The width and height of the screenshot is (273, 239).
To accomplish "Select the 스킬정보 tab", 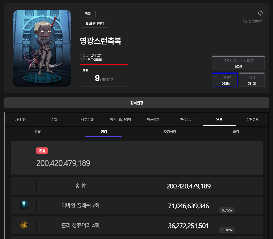I will pos(252,119).
